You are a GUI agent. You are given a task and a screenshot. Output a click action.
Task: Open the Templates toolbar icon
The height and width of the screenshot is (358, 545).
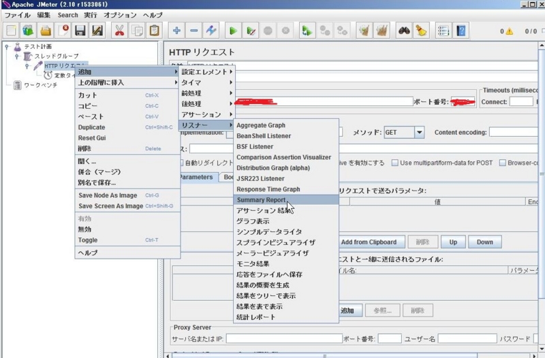(28, 31)
